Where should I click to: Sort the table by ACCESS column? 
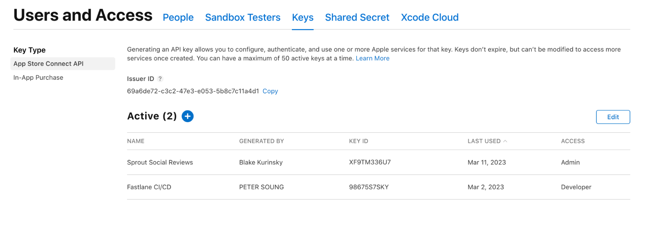click(572, 141)
